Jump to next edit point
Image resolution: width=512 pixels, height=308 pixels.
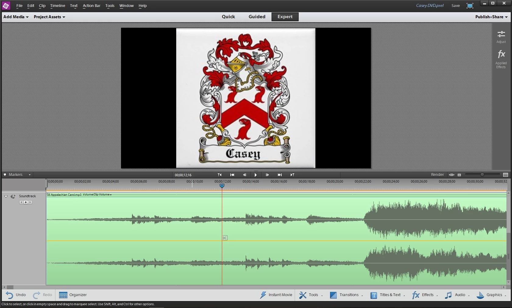292,175
